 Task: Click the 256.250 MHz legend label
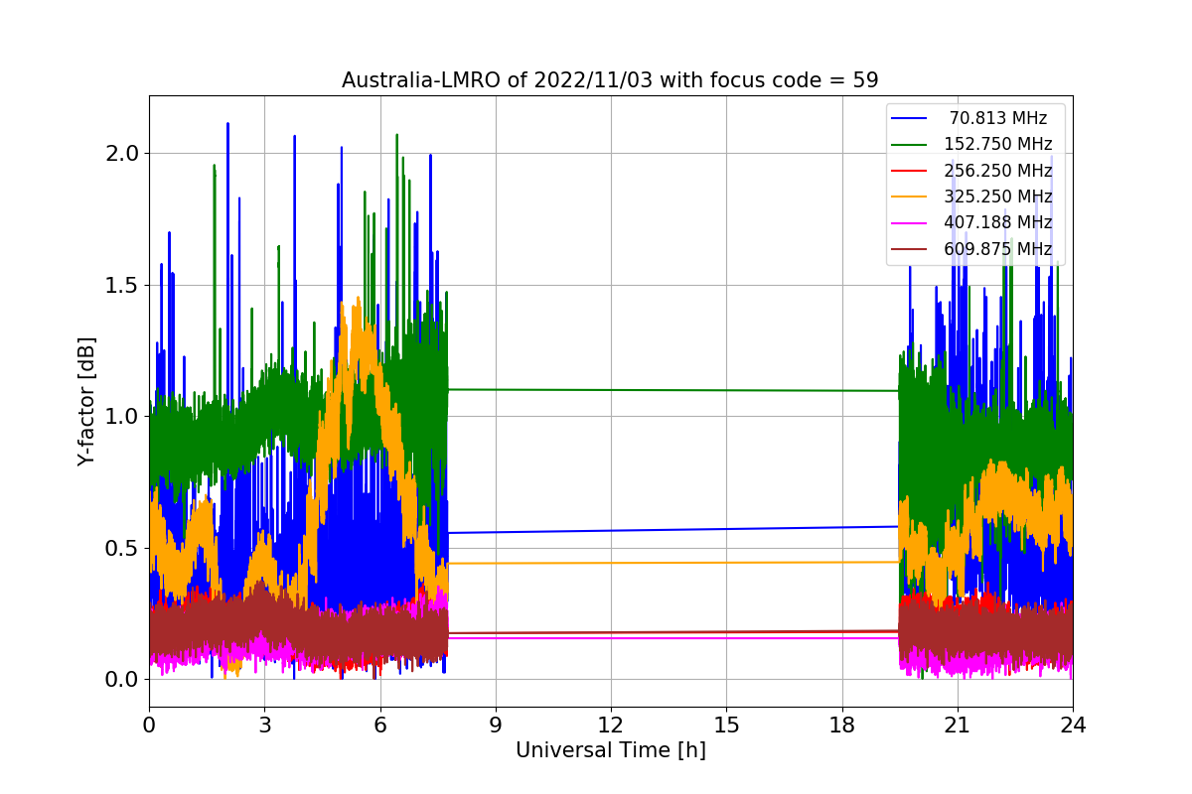[998, 171]
